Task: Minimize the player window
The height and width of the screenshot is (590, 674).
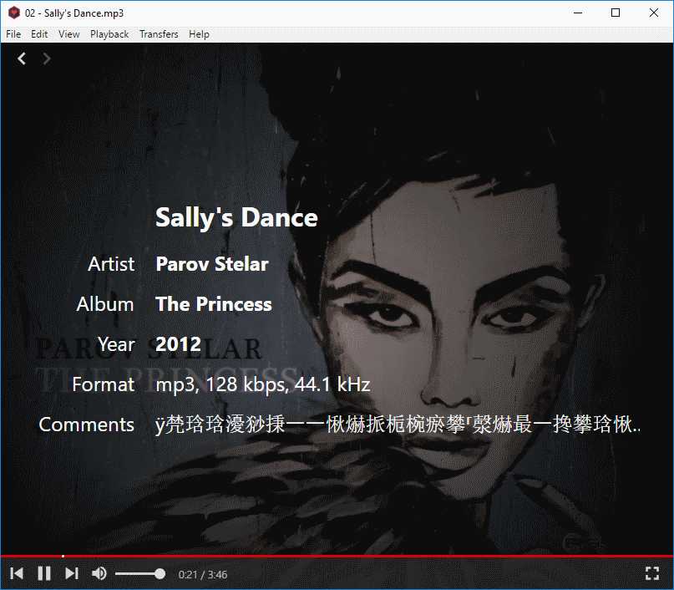Action: click(x=578, y=13)
